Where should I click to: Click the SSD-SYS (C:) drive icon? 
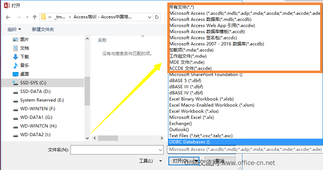(x=15, y=83)
